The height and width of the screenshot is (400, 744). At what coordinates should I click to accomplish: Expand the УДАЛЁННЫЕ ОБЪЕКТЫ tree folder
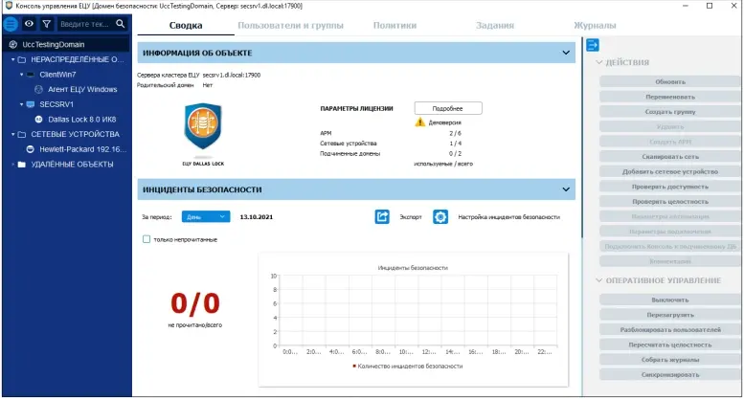click(x=12, y=165)
